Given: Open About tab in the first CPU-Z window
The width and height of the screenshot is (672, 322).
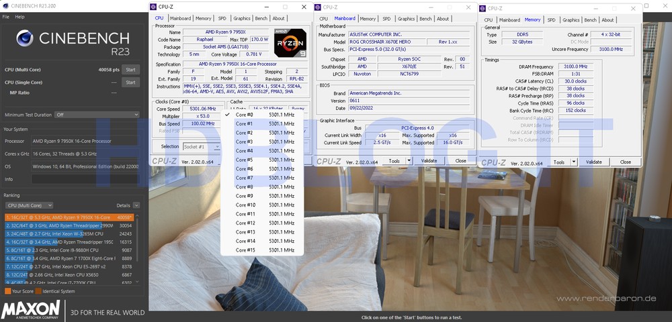Looking at the screenshot, I should click(x=279, y=18).
